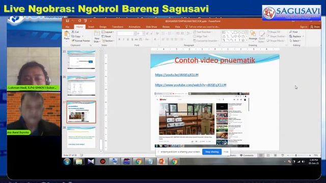Image resolution: width=326 pixels, height=183 pixels.
Task: Switch to the View tab
Action: tap(177, 27)
